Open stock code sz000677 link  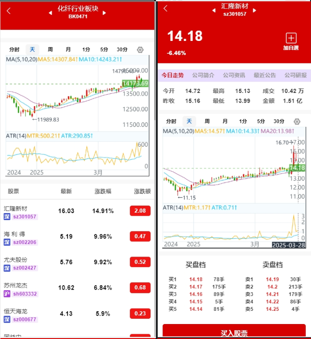tap(25, 319)
